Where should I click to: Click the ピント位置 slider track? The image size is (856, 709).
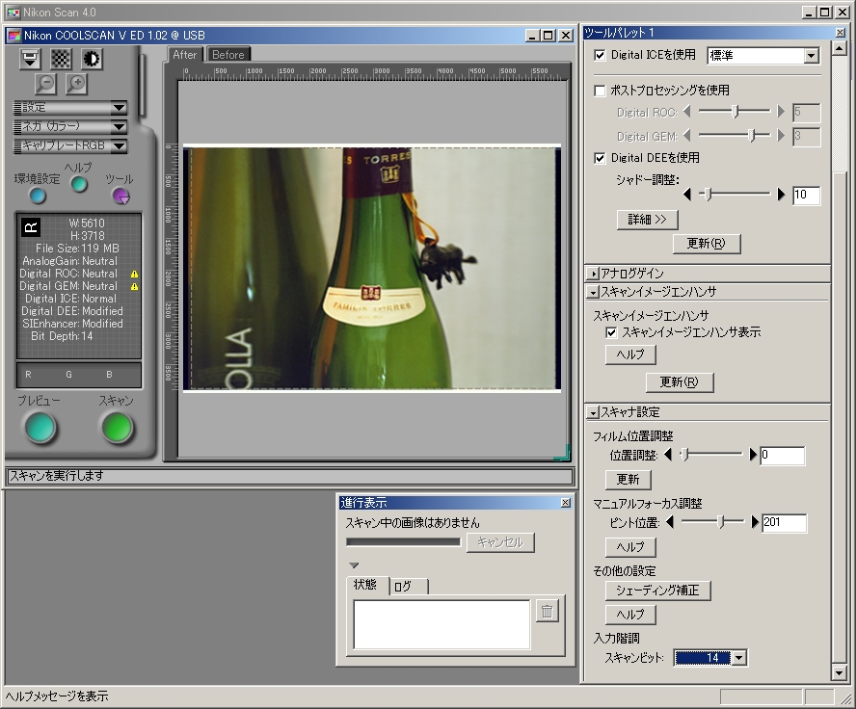(712, 522)
